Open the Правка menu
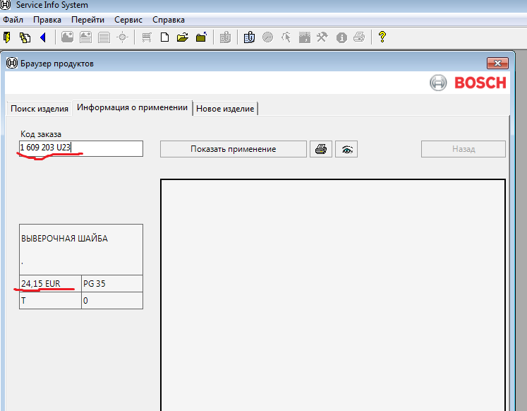 [x=47, y=20]
